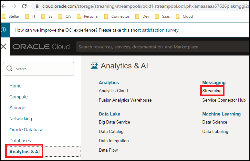250x161 pixels.
Task: Open Service Connector Hub
Action: pos(224,100)
